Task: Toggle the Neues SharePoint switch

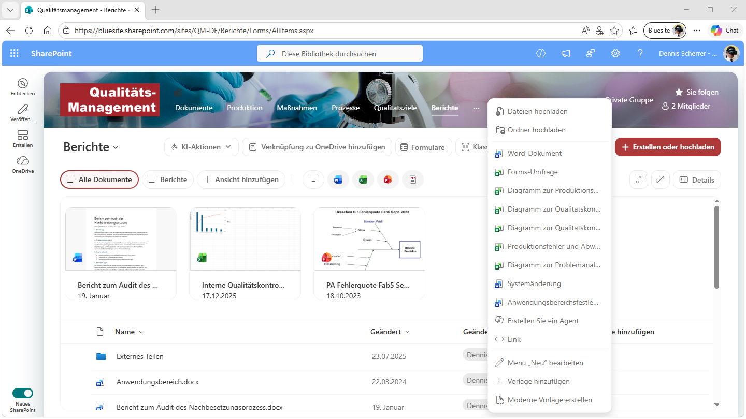Action: (23, 393)
